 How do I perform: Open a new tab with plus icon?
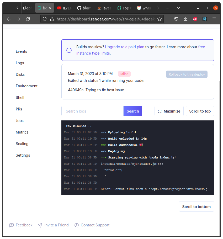click(168, 8)
